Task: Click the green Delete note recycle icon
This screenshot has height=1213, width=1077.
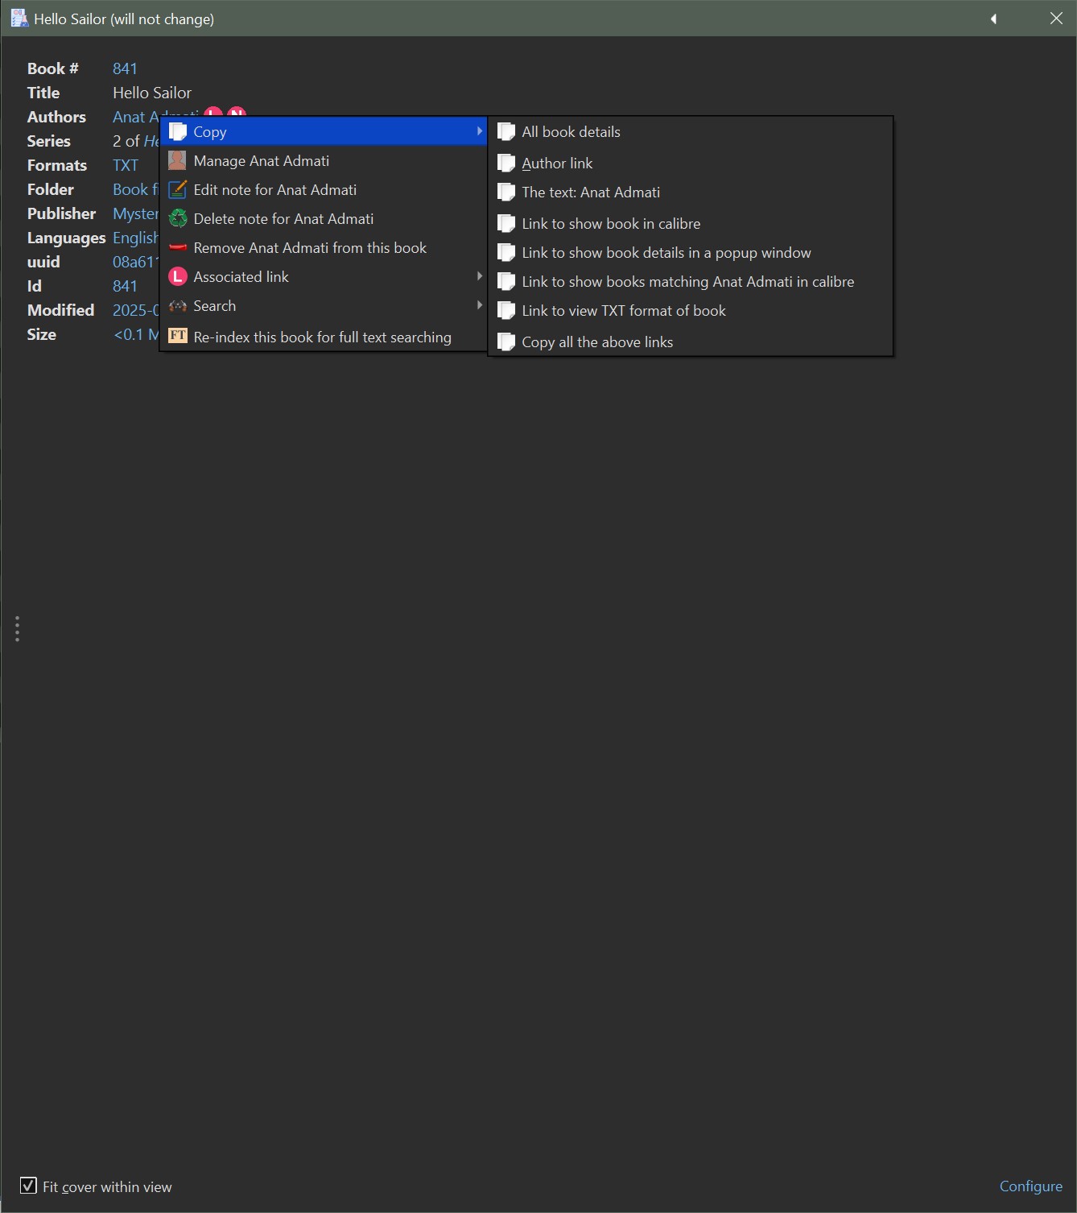Action: (177, 219)
